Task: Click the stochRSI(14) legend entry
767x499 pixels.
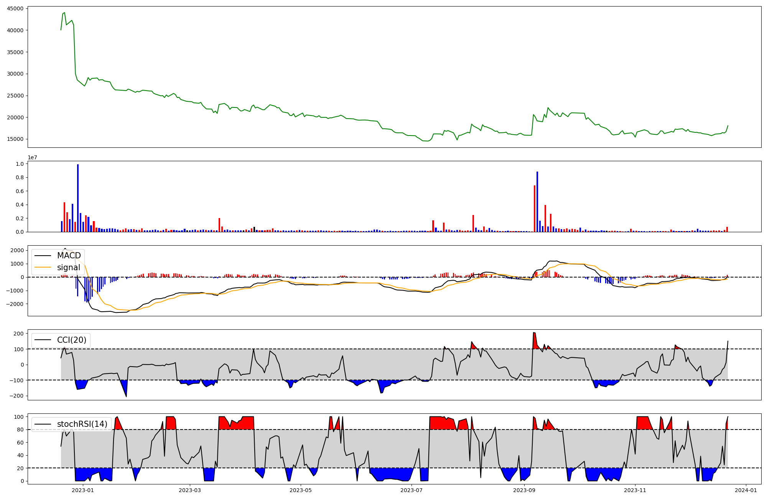Action: [82, 424]
